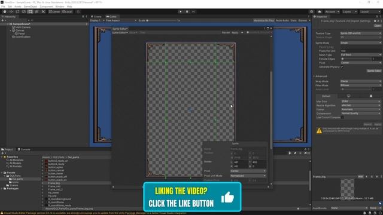Click the Sprite Editor zoom slider
This screenshot has height=215, width=383.
click(258, 32)
